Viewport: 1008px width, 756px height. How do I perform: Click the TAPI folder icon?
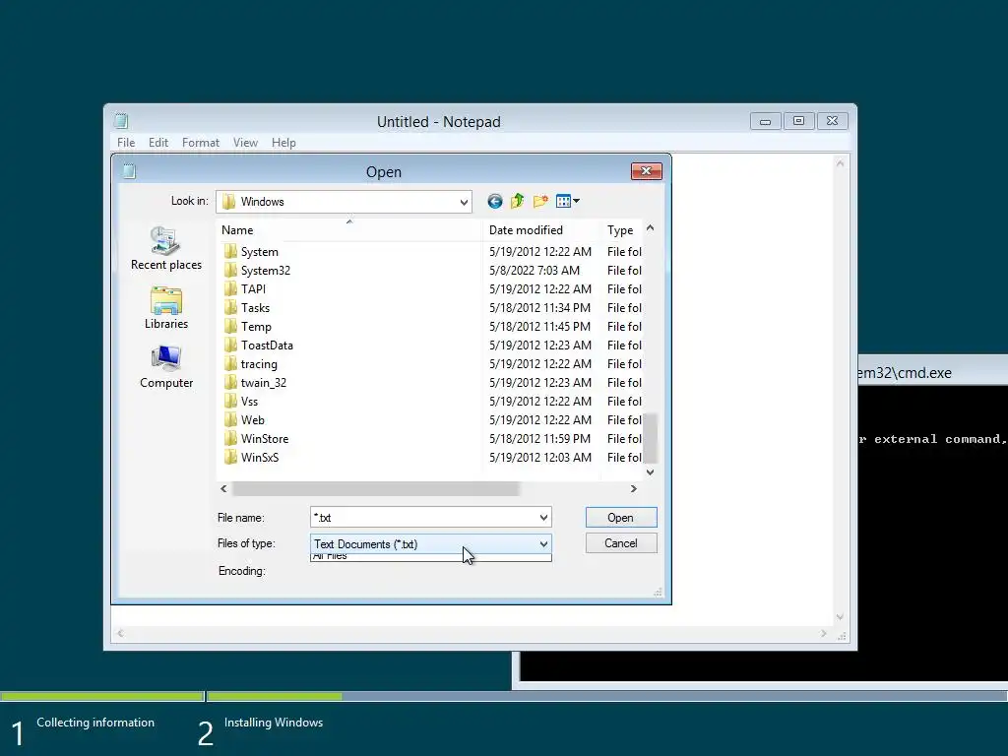pyautogui.click(x=230, y=288)
